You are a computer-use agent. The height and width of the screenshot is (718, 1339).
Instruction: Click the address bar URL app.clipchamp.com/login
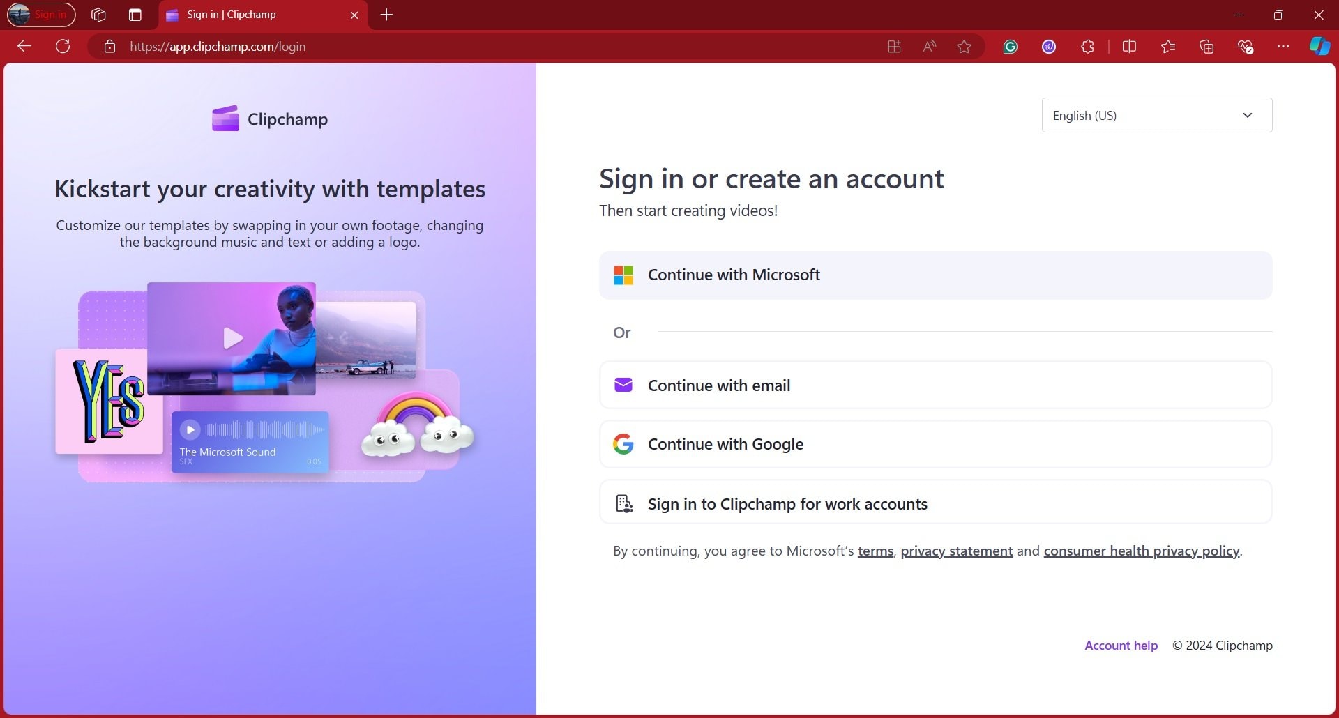coord(218,47)
